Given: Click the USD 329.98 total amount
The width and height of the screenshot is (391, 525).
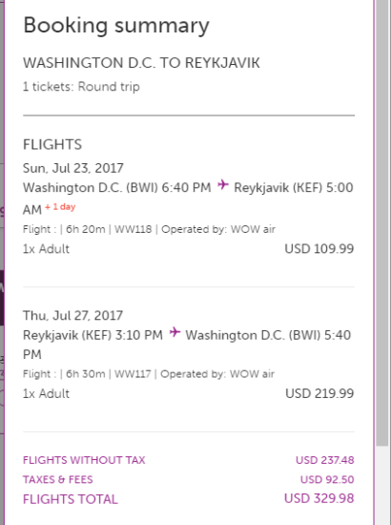Looking at the screenshot, I should point(319,498).
